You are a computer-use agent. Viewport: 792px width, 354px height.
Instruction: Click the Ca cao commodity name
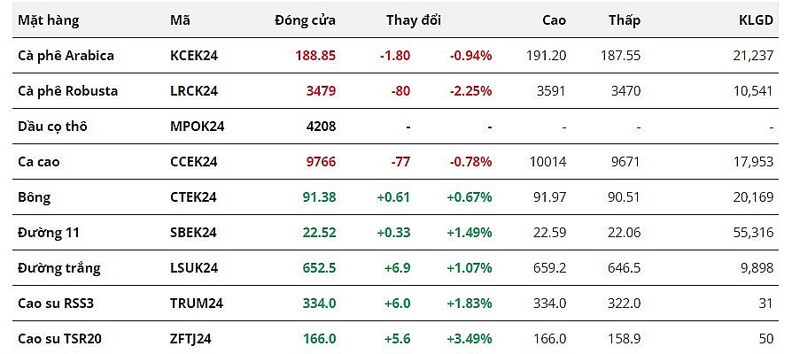pos(40,161)
